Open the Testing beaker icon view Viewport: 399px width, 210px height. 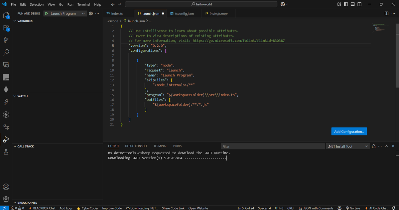6,152
